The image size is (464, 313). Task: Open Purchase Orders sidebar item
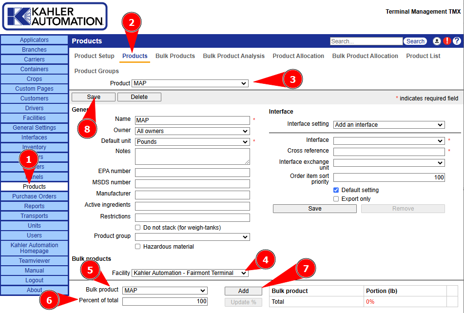click(34, 196)
